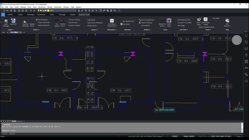The image size is (249, 140).
Task: Click System Variables Editor
Action: [x=207, y=27]
